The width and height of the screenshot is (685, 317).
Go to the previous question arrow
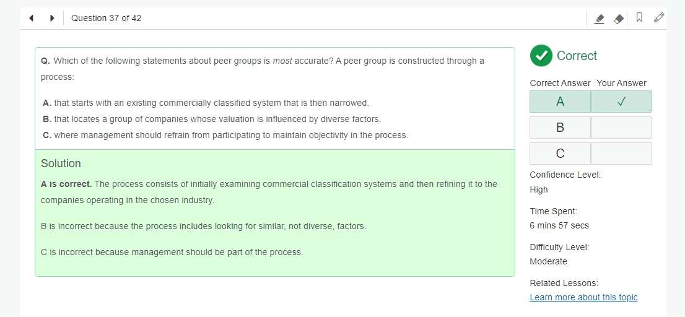tap(31, 18)
